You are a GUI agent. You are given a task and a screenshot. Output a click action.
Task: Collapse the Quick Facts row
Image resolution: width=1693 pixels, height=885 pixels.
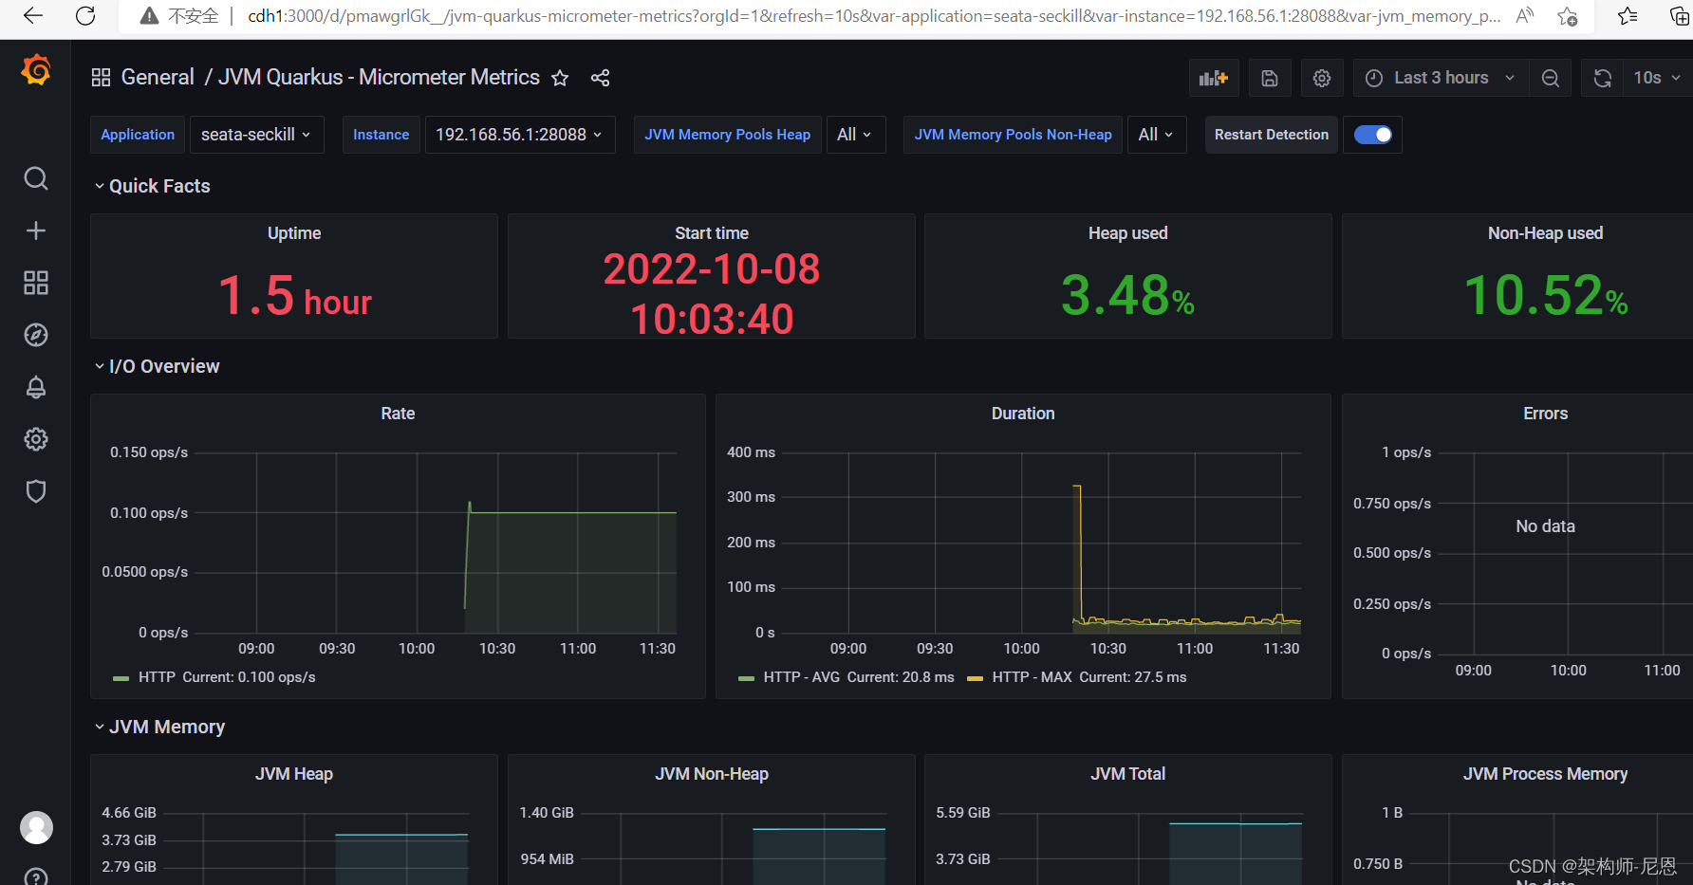click(152, 186)
